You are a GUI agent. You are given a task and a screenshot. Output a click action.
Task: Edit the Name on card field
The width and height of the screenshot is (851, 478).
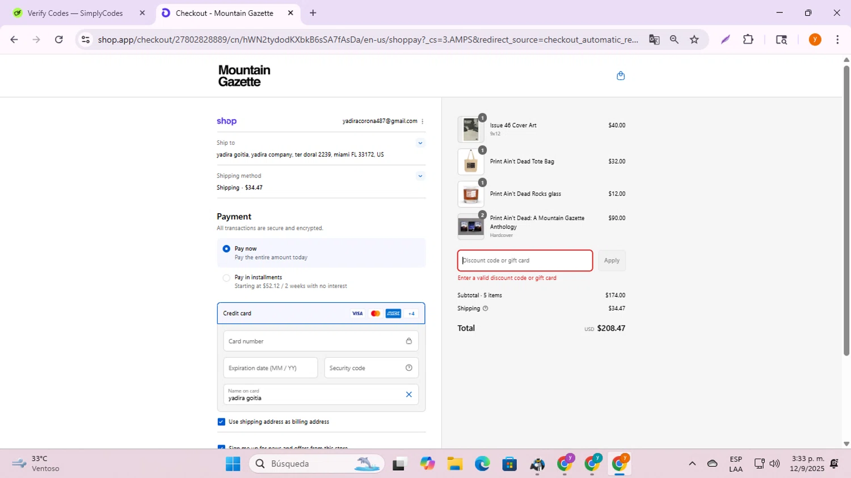click(321, 395)
